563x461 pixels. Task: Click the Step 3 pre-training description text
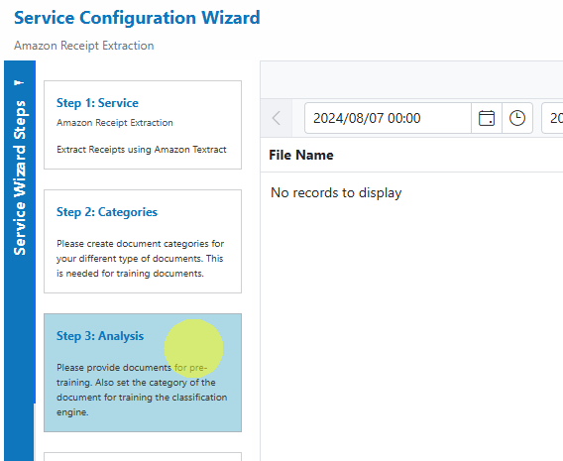tap(142, 390)
